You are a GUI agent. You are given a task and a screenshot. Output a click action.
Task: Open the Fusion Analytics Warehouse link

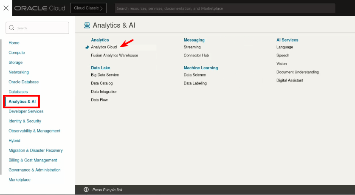[115, 55]
